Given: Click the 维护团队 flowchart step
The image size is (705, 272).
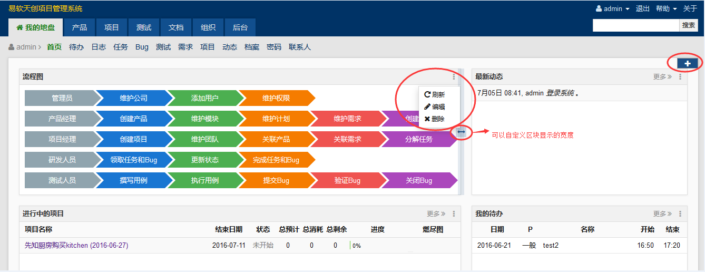Looking at the screenshot, I should coord(205,139).
